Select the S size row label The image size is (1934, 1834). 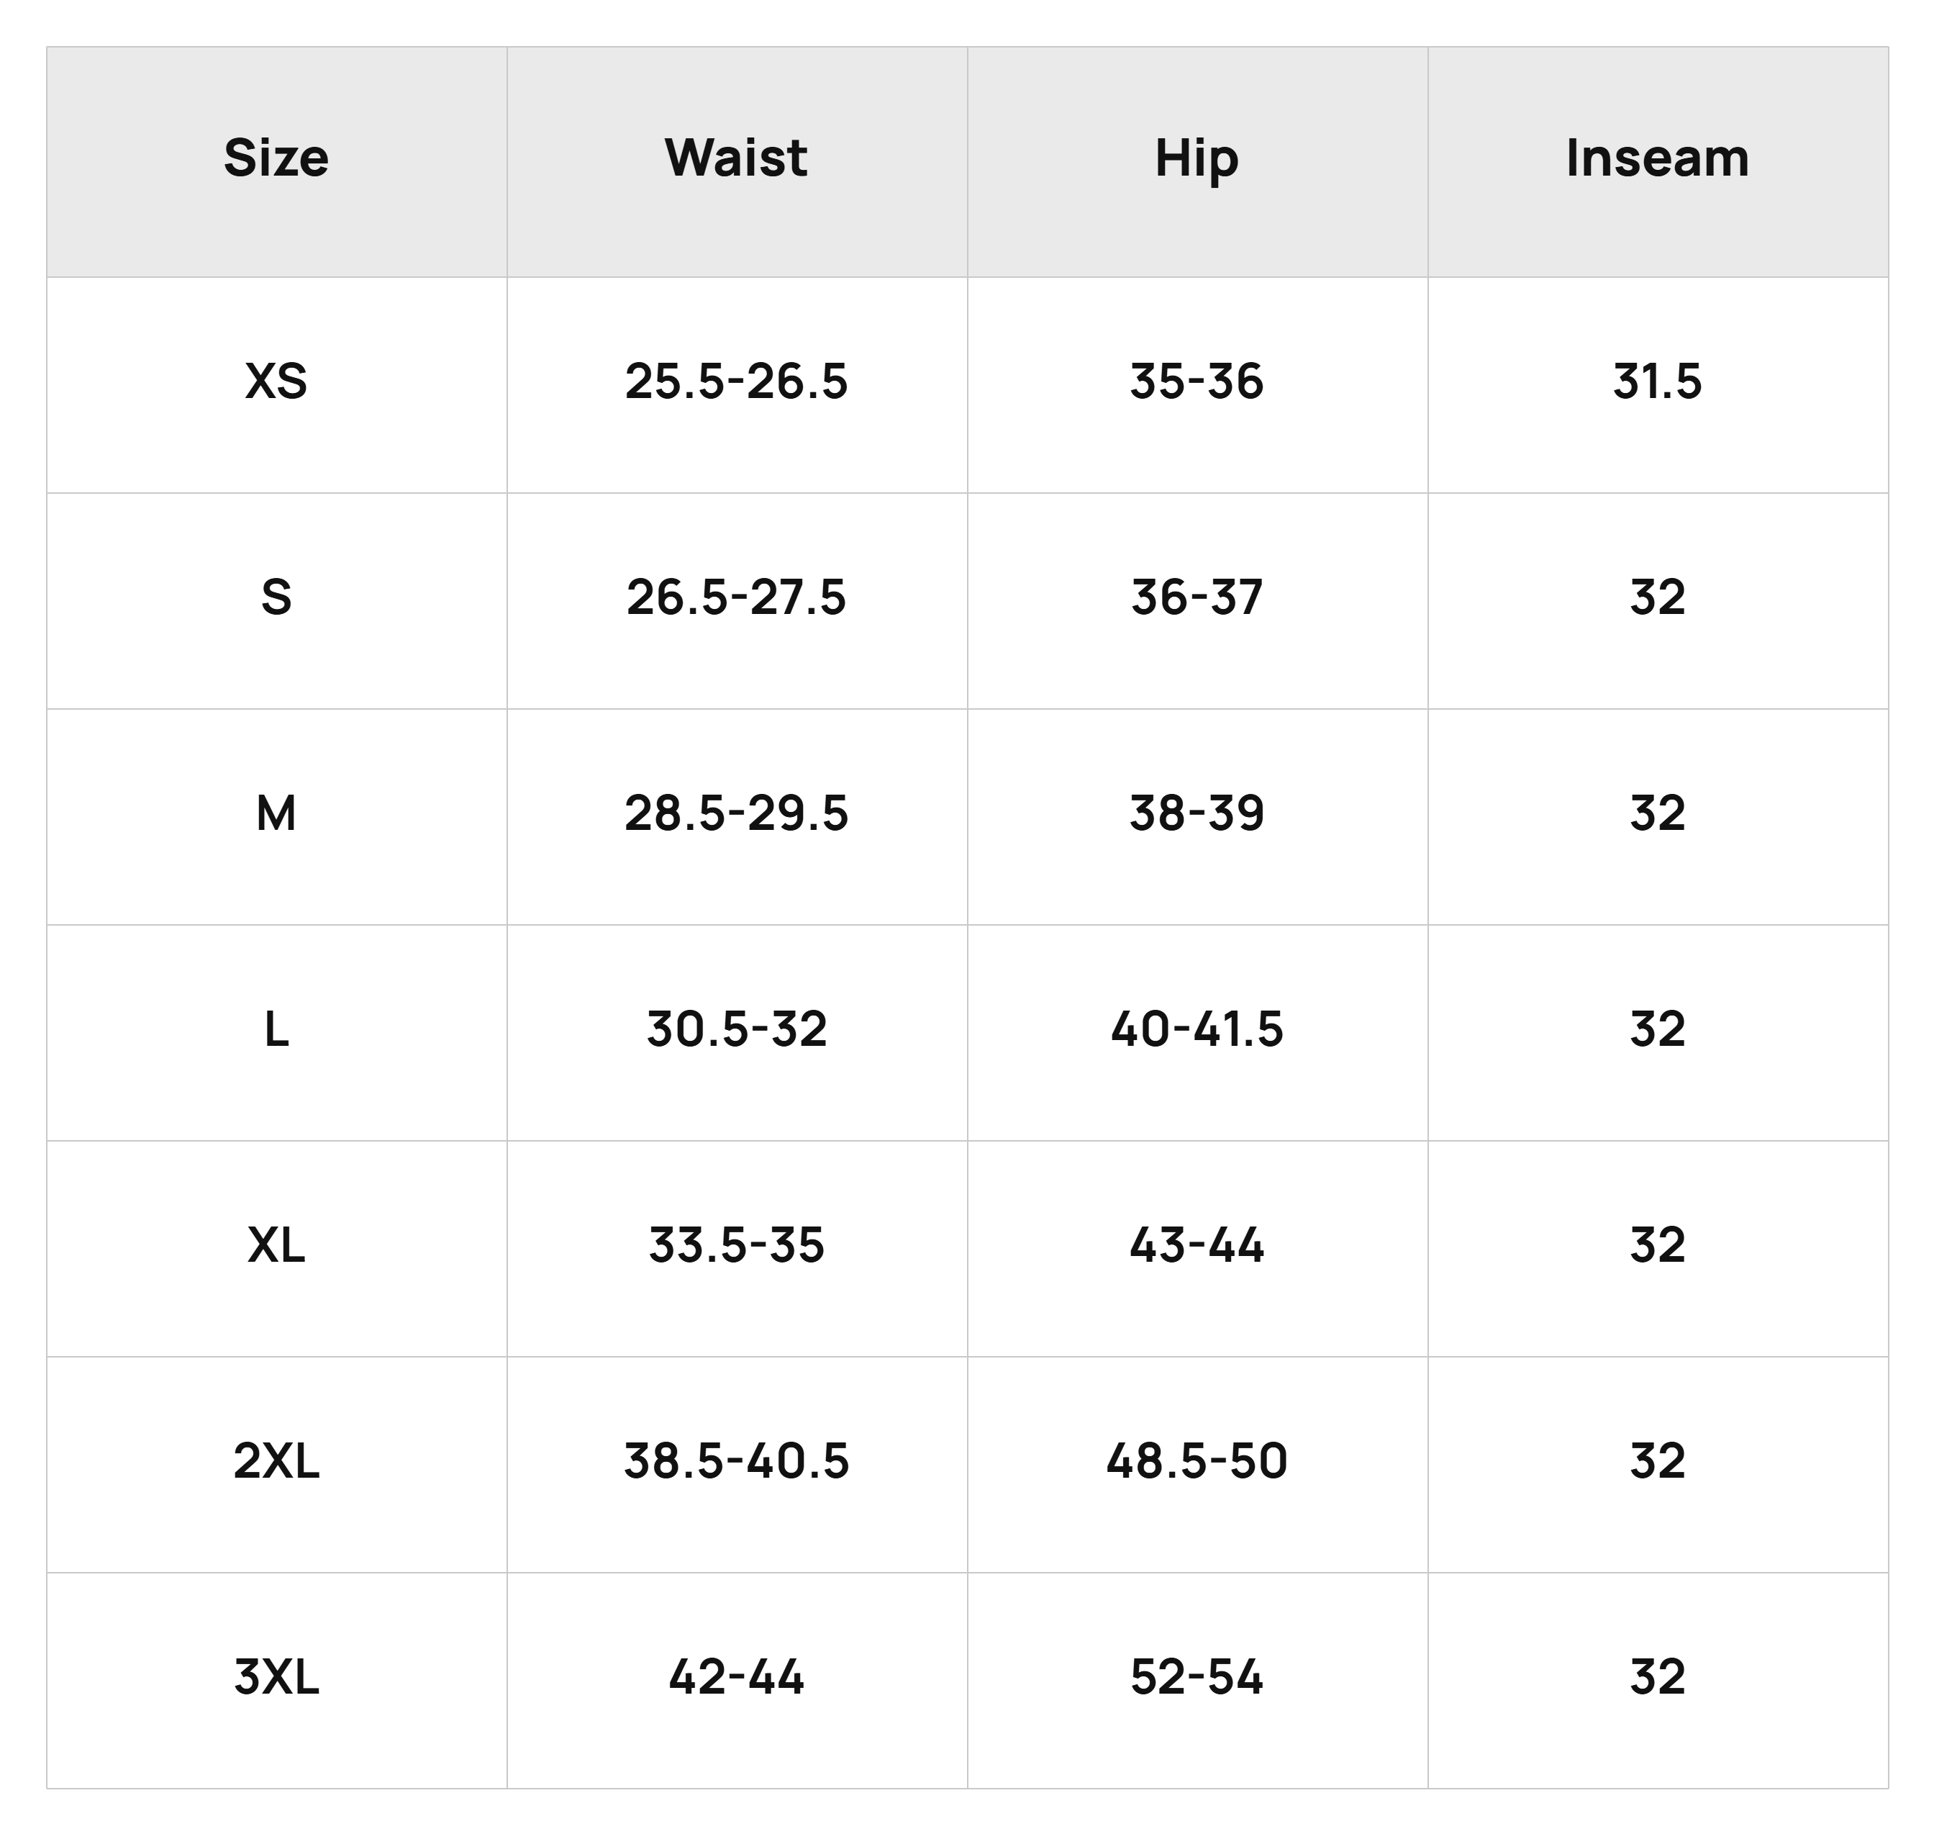pyautogui.click(x=276, y=597)
